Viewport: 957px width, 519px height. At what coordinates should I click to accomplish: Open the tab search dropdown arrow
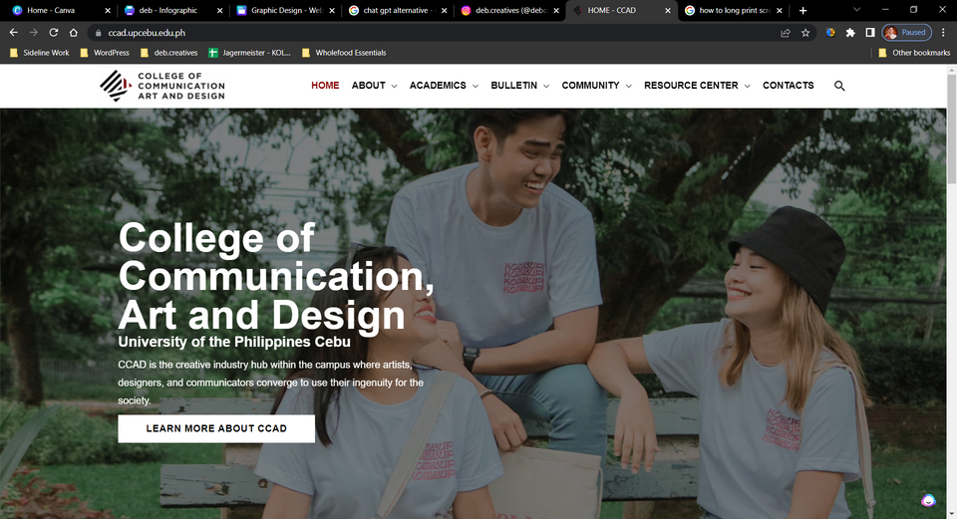pyautogui.click(x=856, y=10)
